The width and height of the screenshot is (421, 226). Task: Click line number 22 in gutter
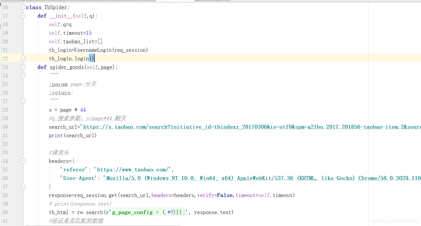5,59
